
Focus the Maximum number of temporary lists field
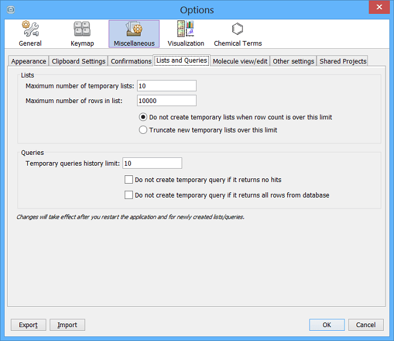[x=167, y=86]
